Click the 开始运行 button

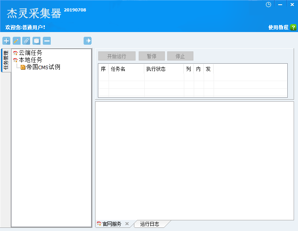(117, 56)
